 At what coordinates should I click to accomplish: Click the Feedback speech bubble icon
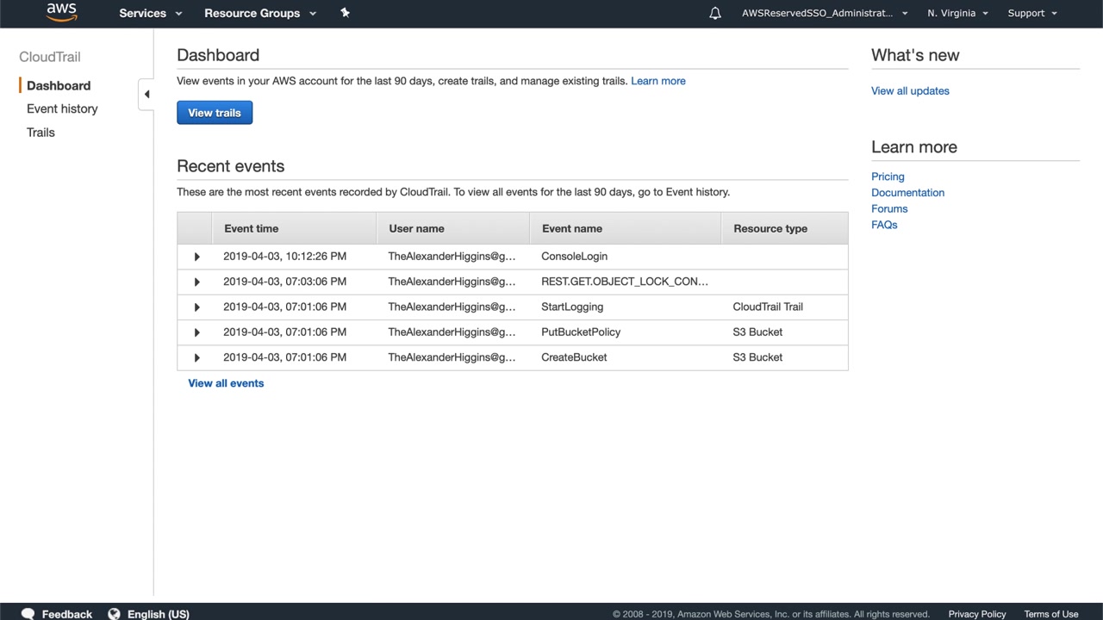(x=28, y=613)
